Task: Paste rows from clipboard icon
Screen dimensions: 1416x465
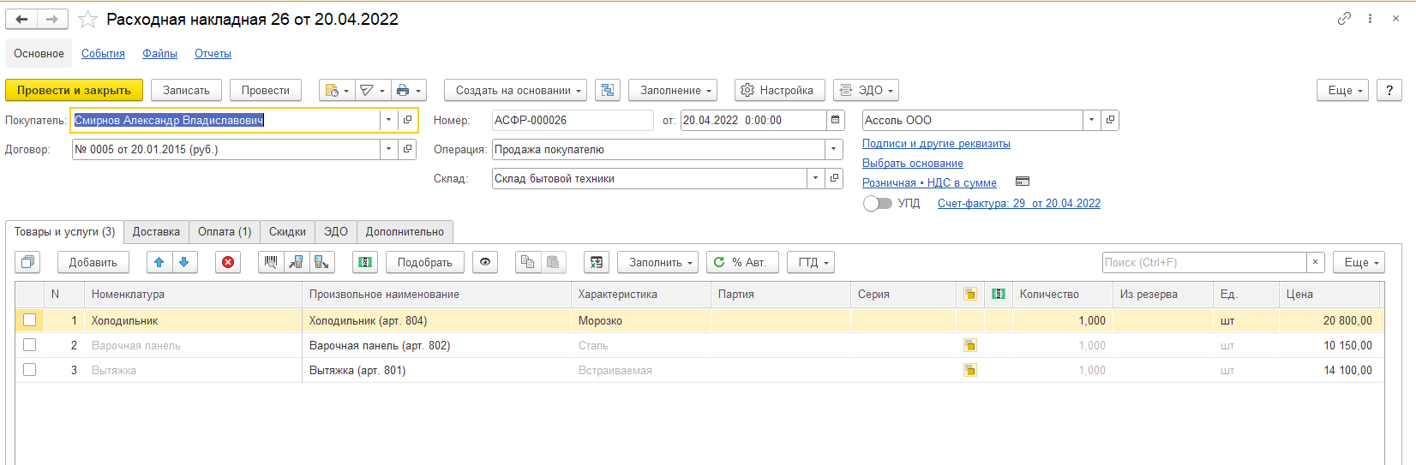Action: tap(554, 262)
